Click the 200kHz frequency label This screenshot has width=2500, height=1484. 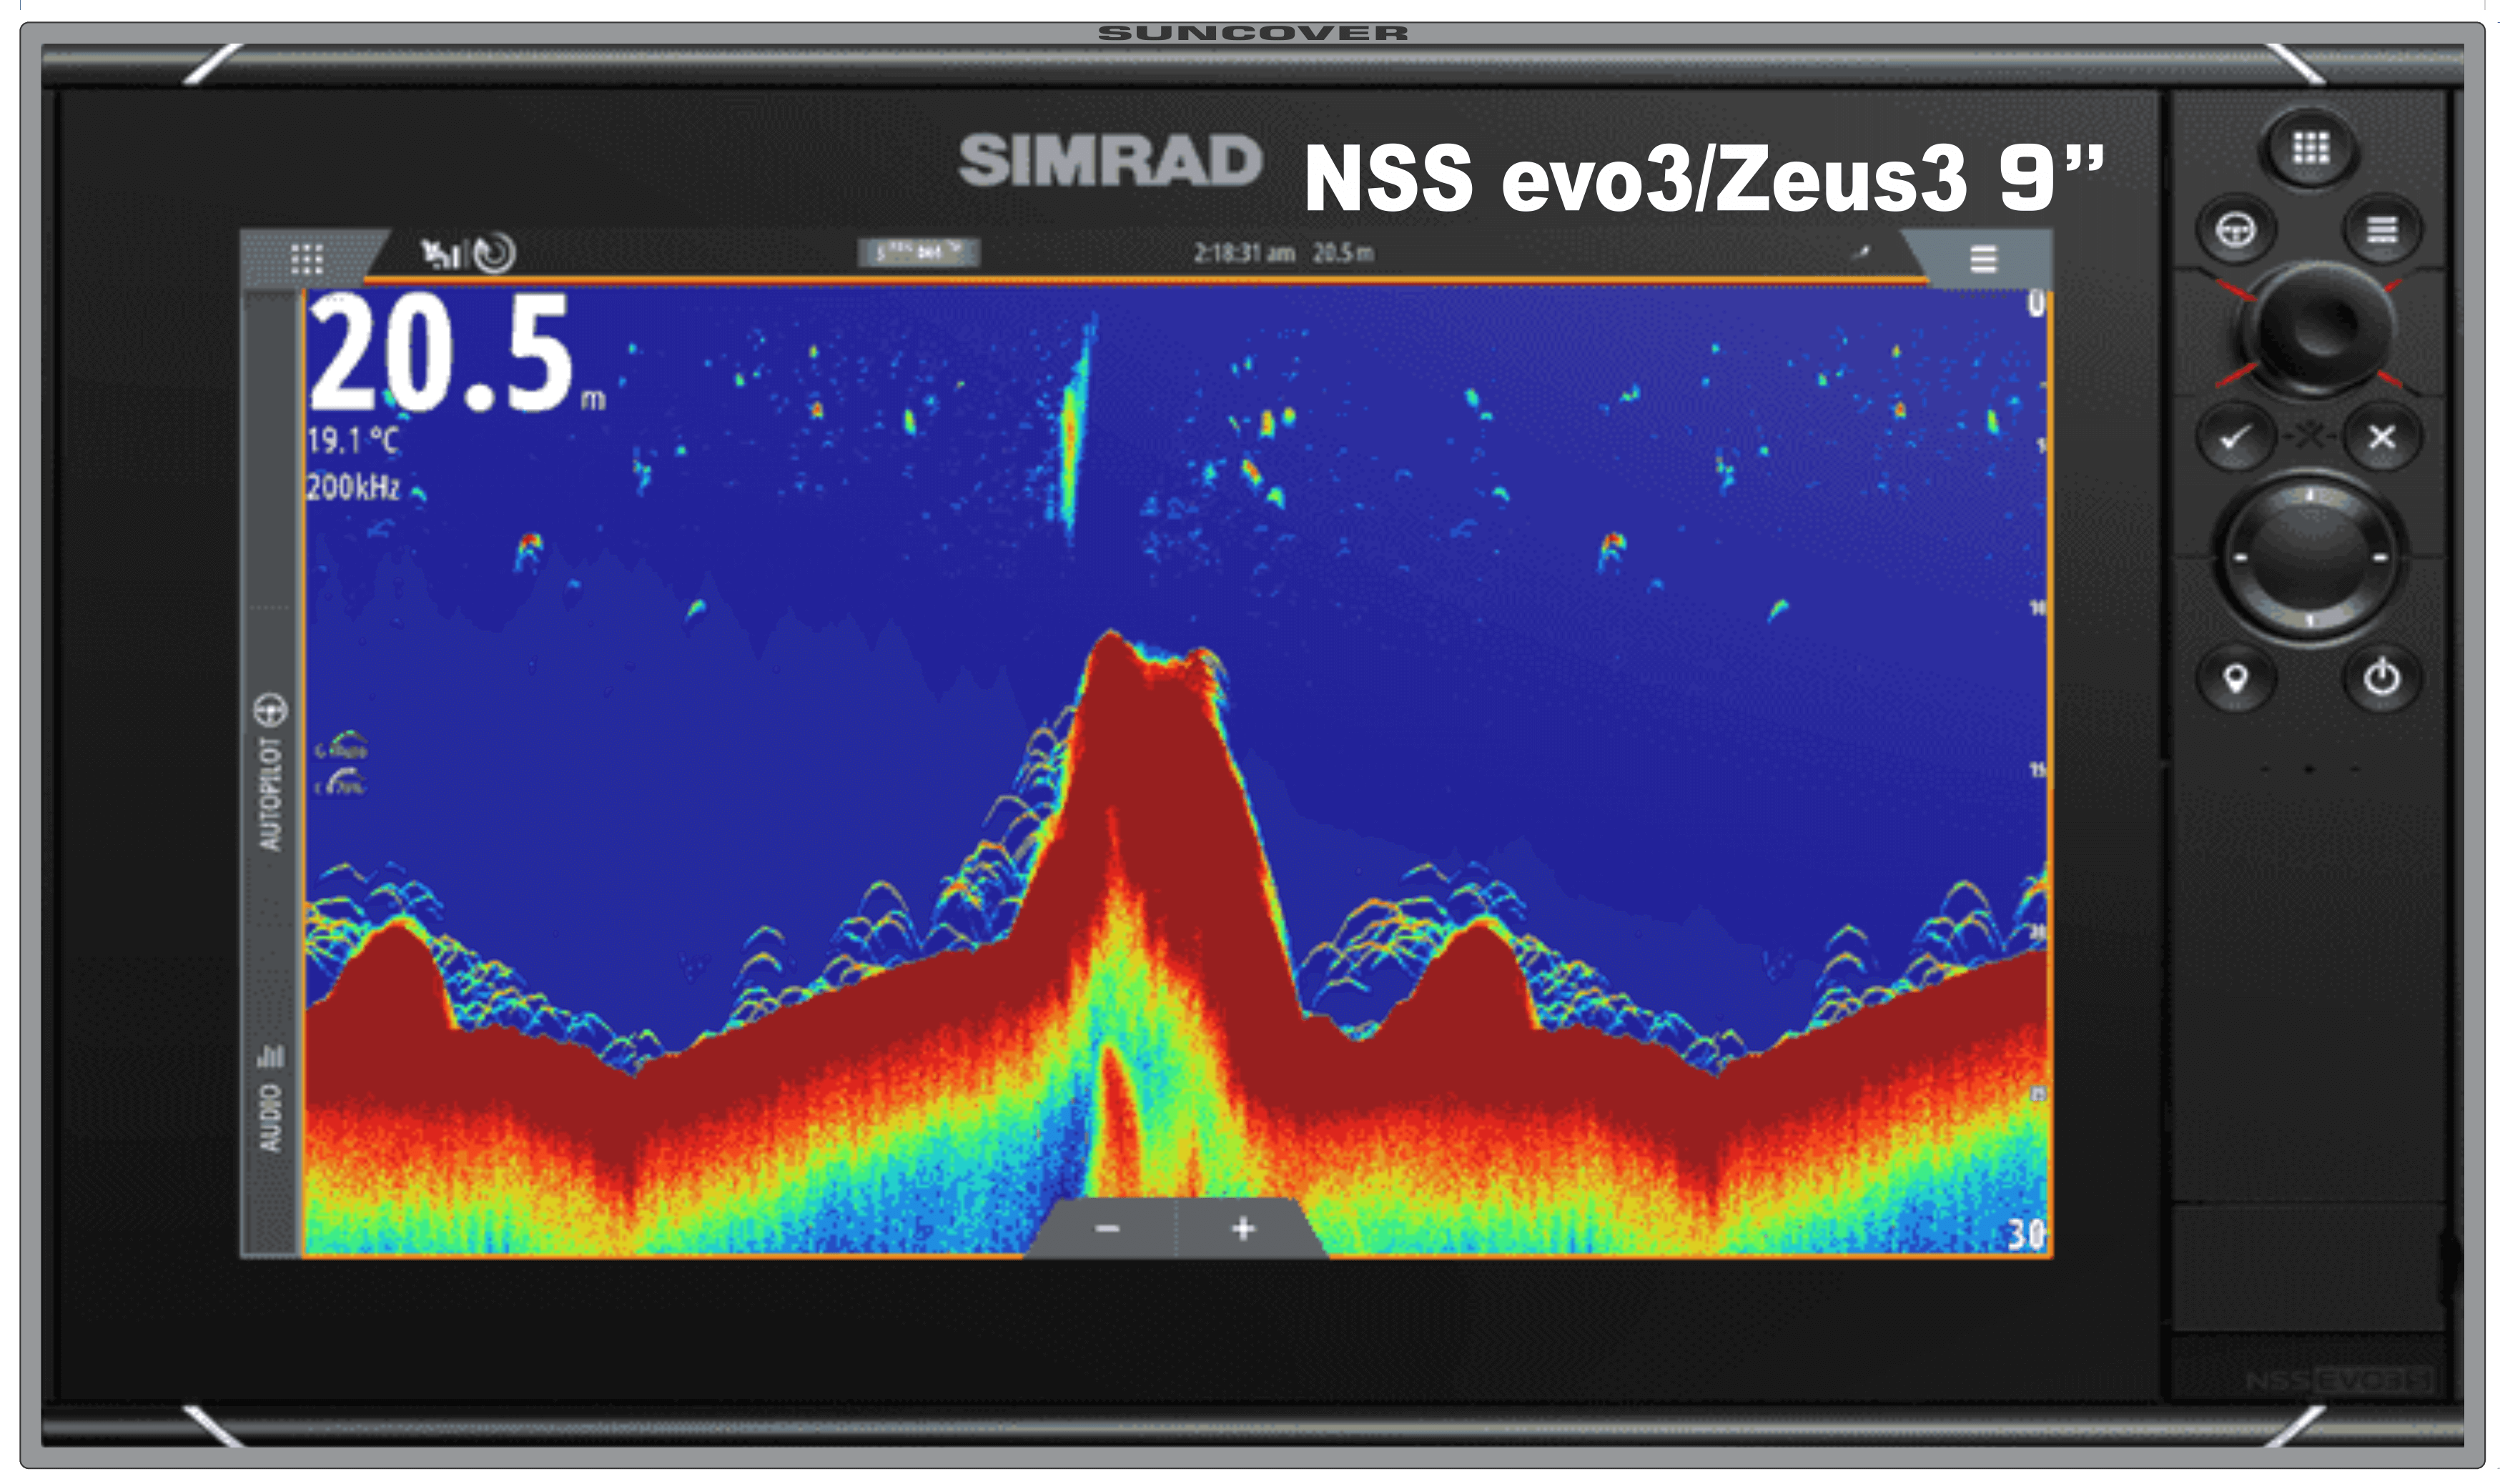click(x=353, y=487)
